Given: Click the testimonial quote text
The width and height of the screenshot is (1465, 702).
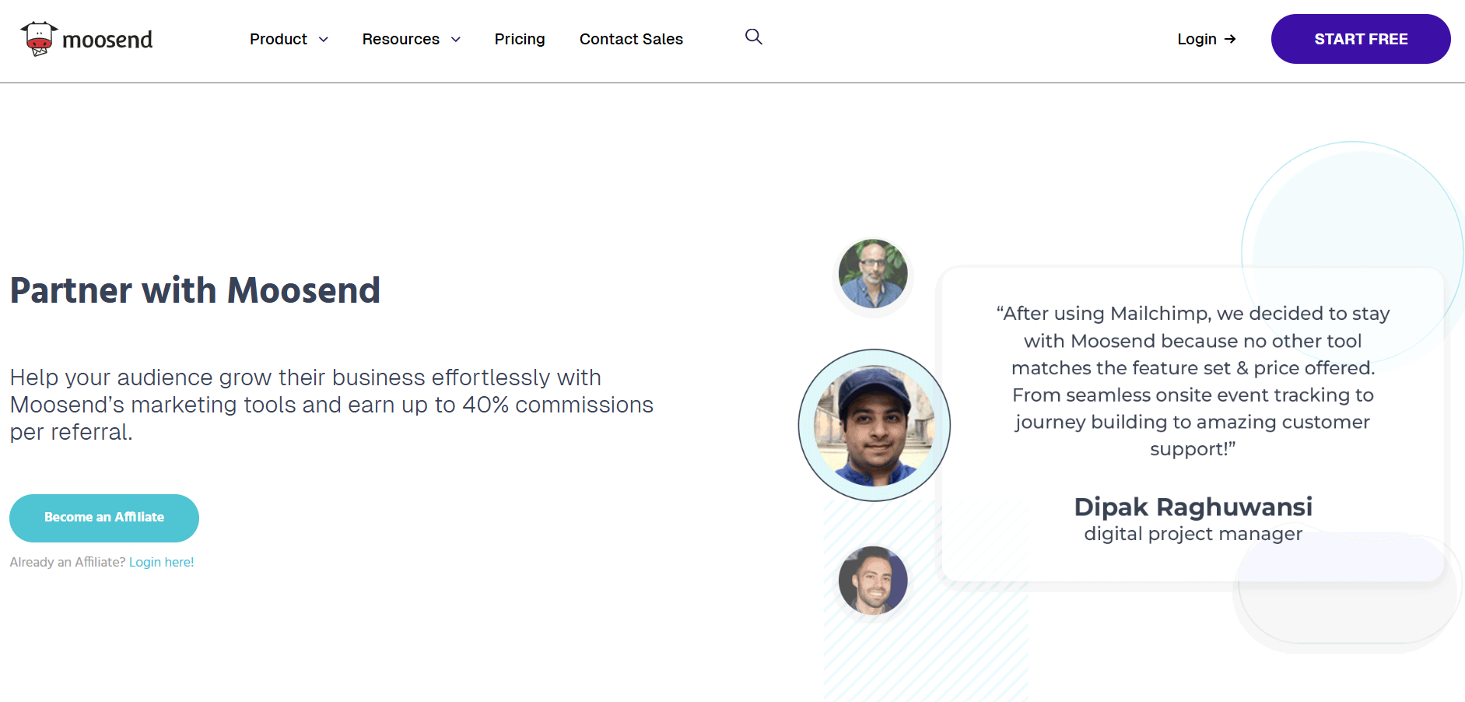Looking at the screenshot, I should pos(1193,381).
